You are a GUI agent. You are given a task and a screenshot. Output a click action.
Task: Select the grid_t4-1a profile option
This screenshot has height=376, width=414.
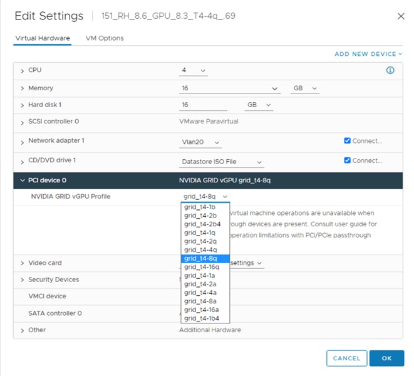205,275
